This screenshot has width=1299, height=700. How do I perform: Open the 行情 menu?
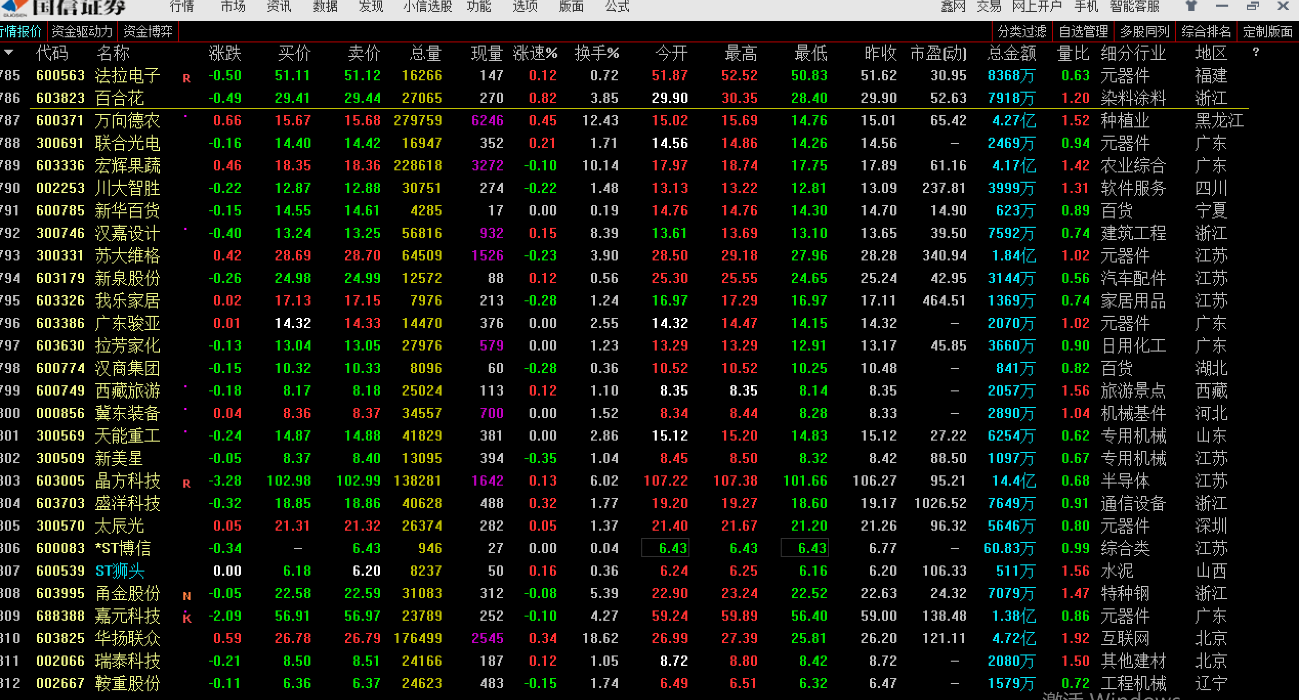click(181, 7)
